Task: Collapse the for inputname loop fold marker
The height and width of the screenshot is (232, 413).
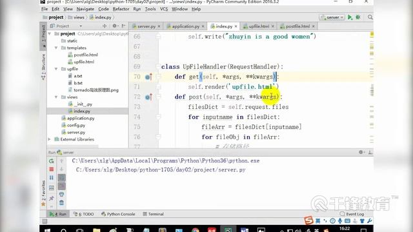Action: point(158,117)
